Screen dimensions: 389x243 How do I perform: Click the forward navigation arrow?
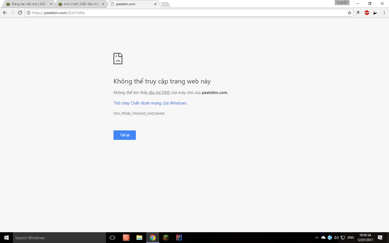coord(12,13)
